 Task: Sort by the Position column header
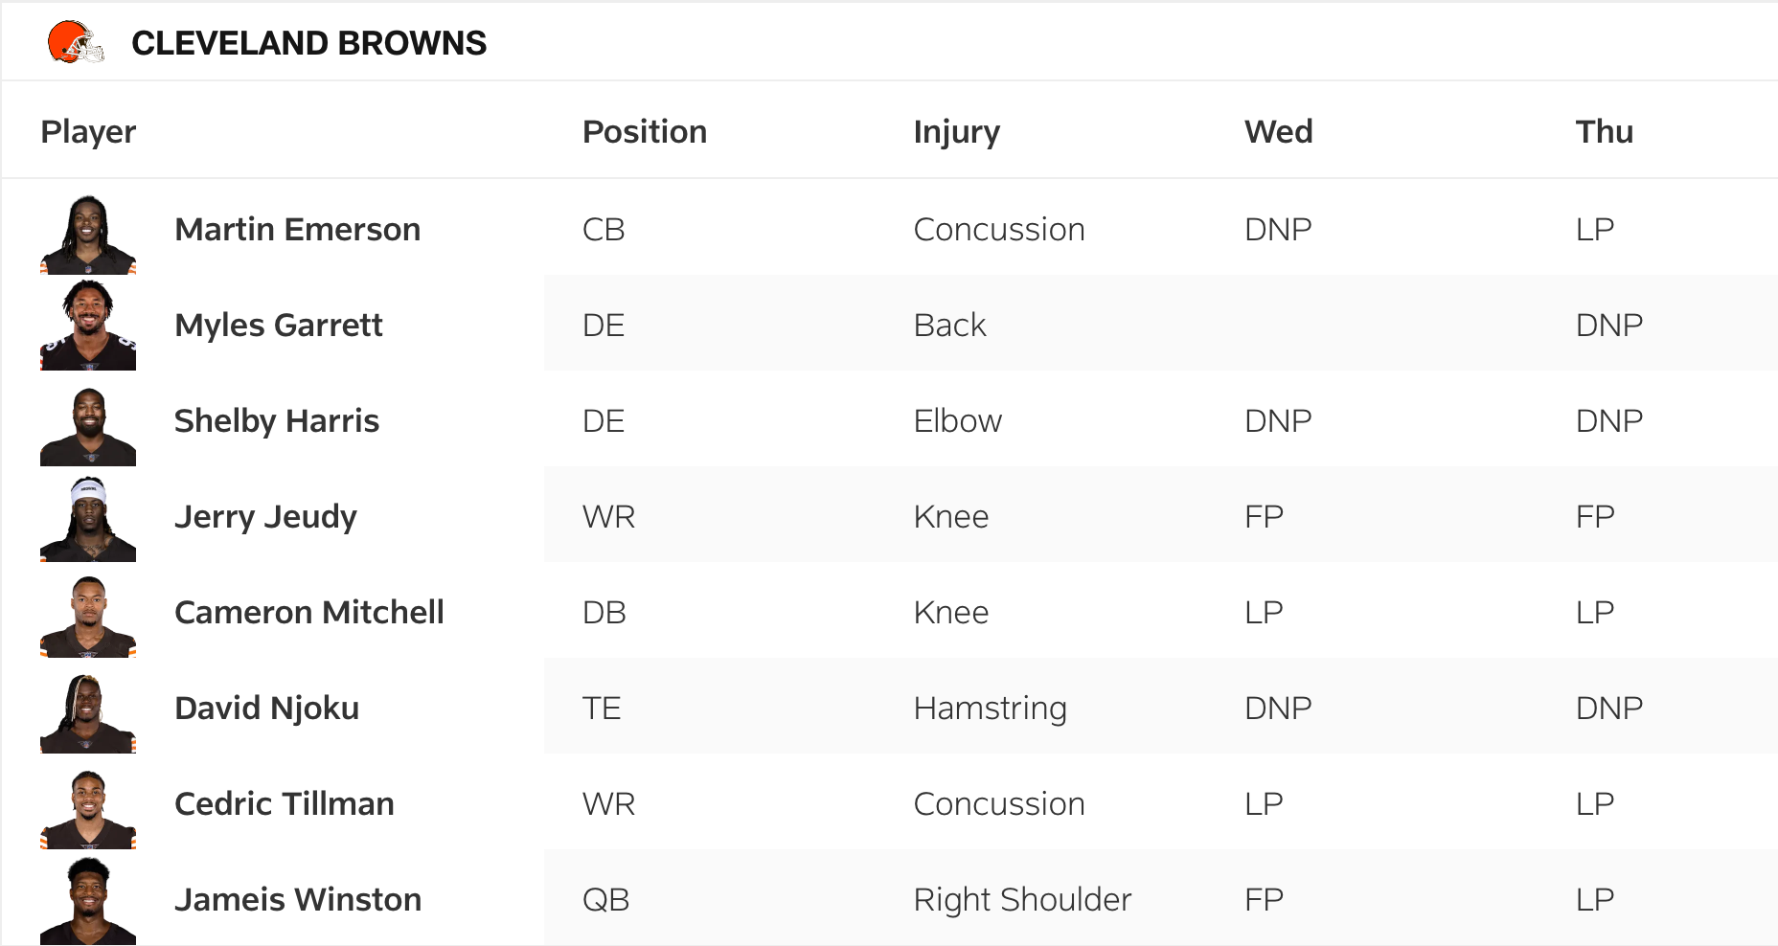tap(644, 131)
